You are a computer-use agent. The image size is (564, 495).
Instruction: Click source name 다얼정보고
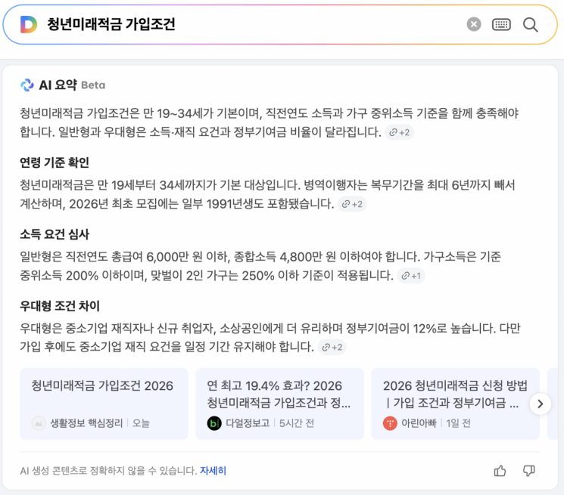[x=248, y=423]
